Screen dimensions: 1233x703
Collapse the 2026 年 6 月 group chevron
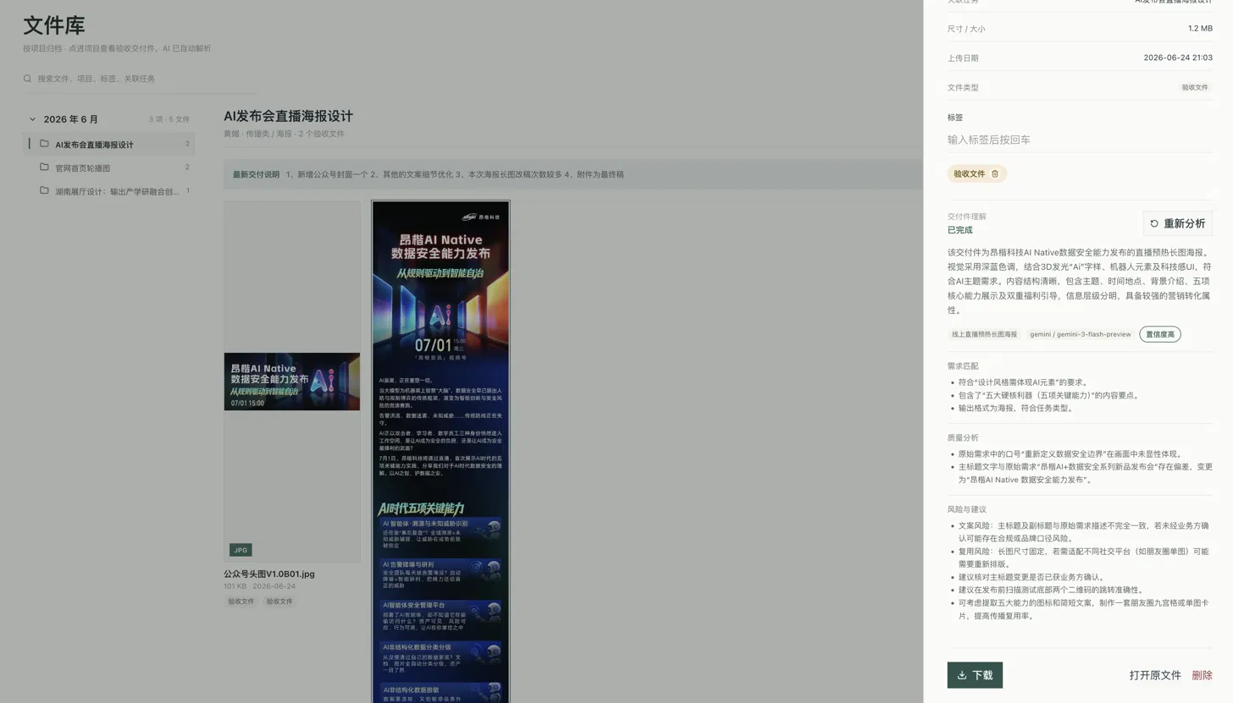click(32, 119)
